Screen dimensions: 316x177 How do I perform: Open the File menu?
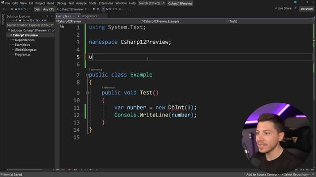8,3
